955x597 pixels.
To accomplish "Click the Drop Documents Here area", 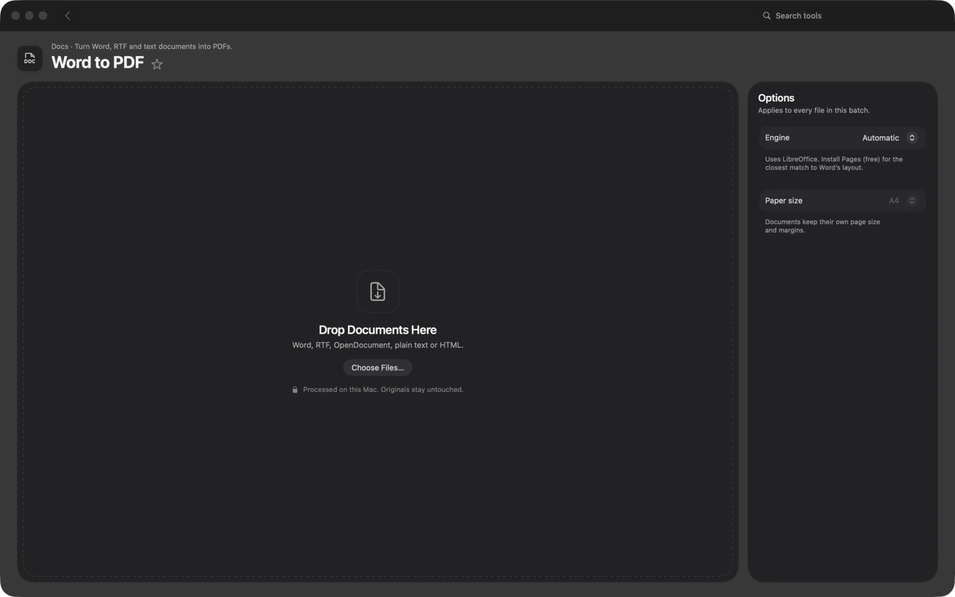I will pyautogui.click(x=378, y=330).
